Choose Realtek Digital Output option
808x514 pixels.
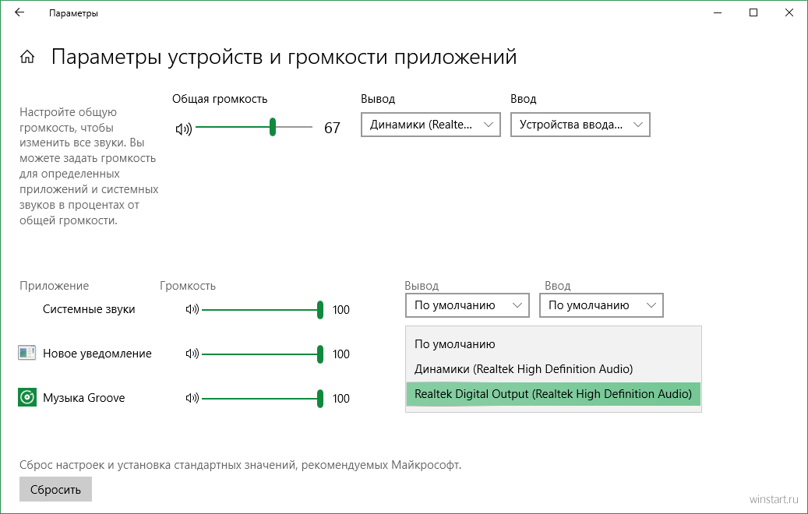pyautogui.click(x=553, y=394)
